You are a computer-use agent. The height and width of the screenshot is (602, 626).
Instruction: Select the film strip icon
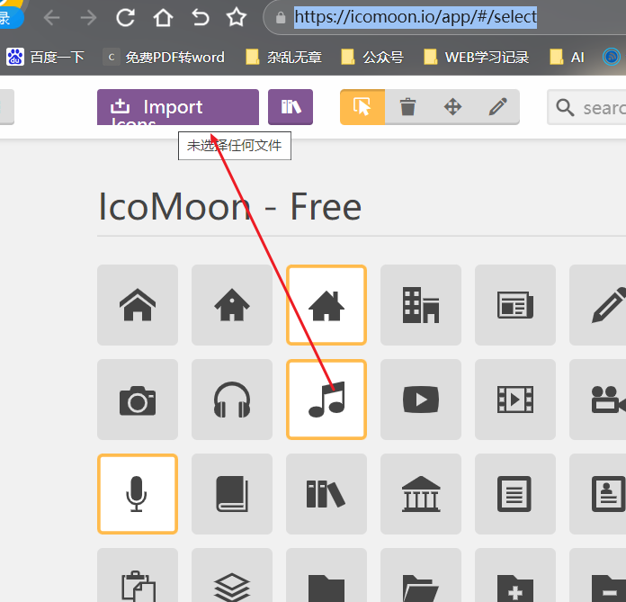click(515, 400)
